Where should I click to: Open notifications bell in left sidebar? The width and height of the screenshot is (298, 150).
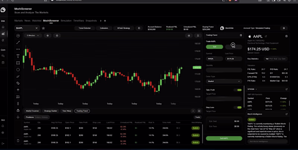coord(3,126)
